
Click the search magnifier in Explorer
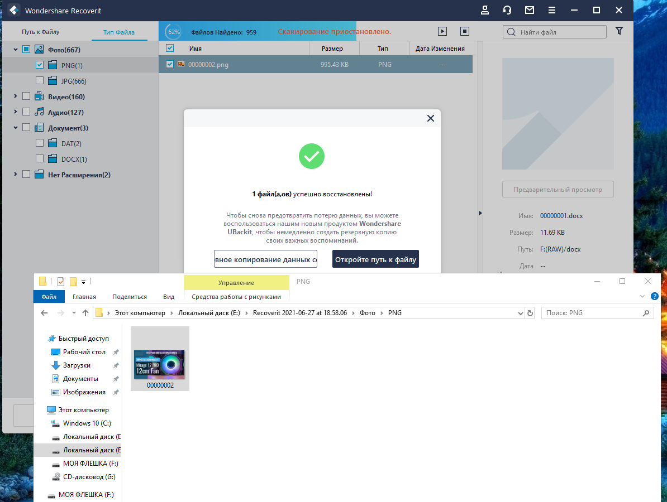(x=646, y=313)
